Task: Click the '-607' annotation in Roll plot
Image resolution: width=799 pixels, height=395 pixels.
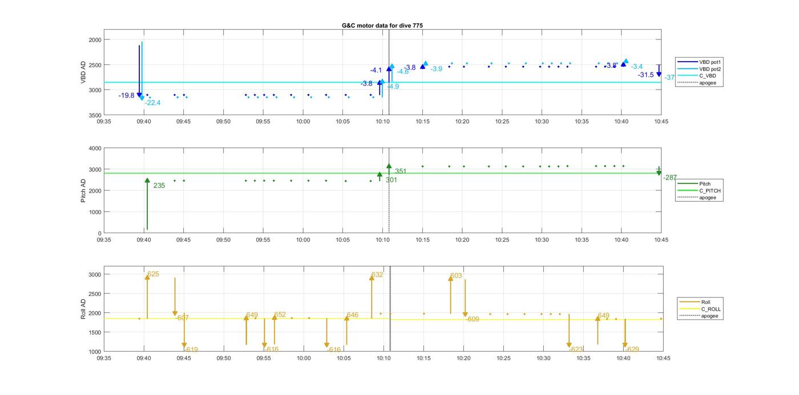Action: coord(183,318)
